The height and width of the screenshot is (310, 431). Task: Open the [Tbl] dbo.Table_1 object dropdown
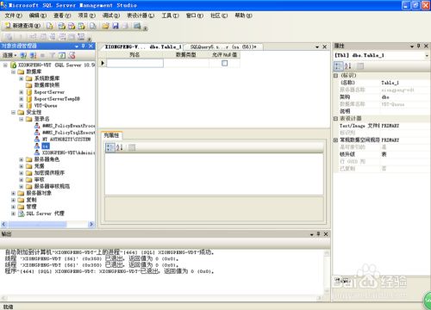tap(427, 55)
